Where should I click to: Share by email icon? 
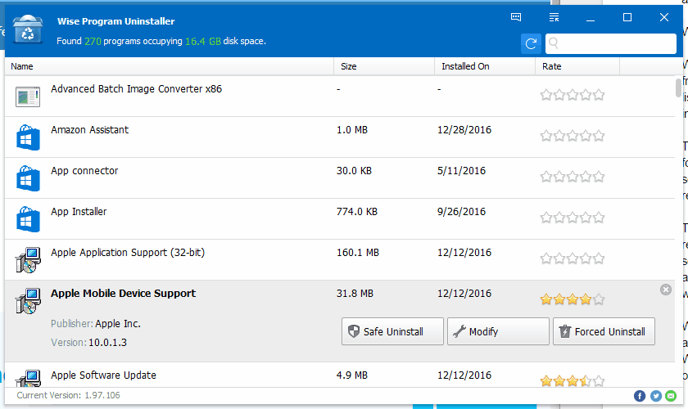tap(671, 396)
